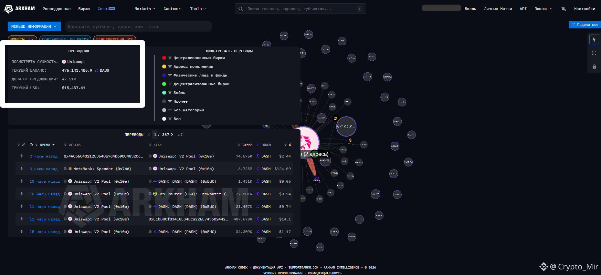Screen dimensions: 601x275
Task: Toggle the Централизованные биржи filter label
Action: point(199,58)
